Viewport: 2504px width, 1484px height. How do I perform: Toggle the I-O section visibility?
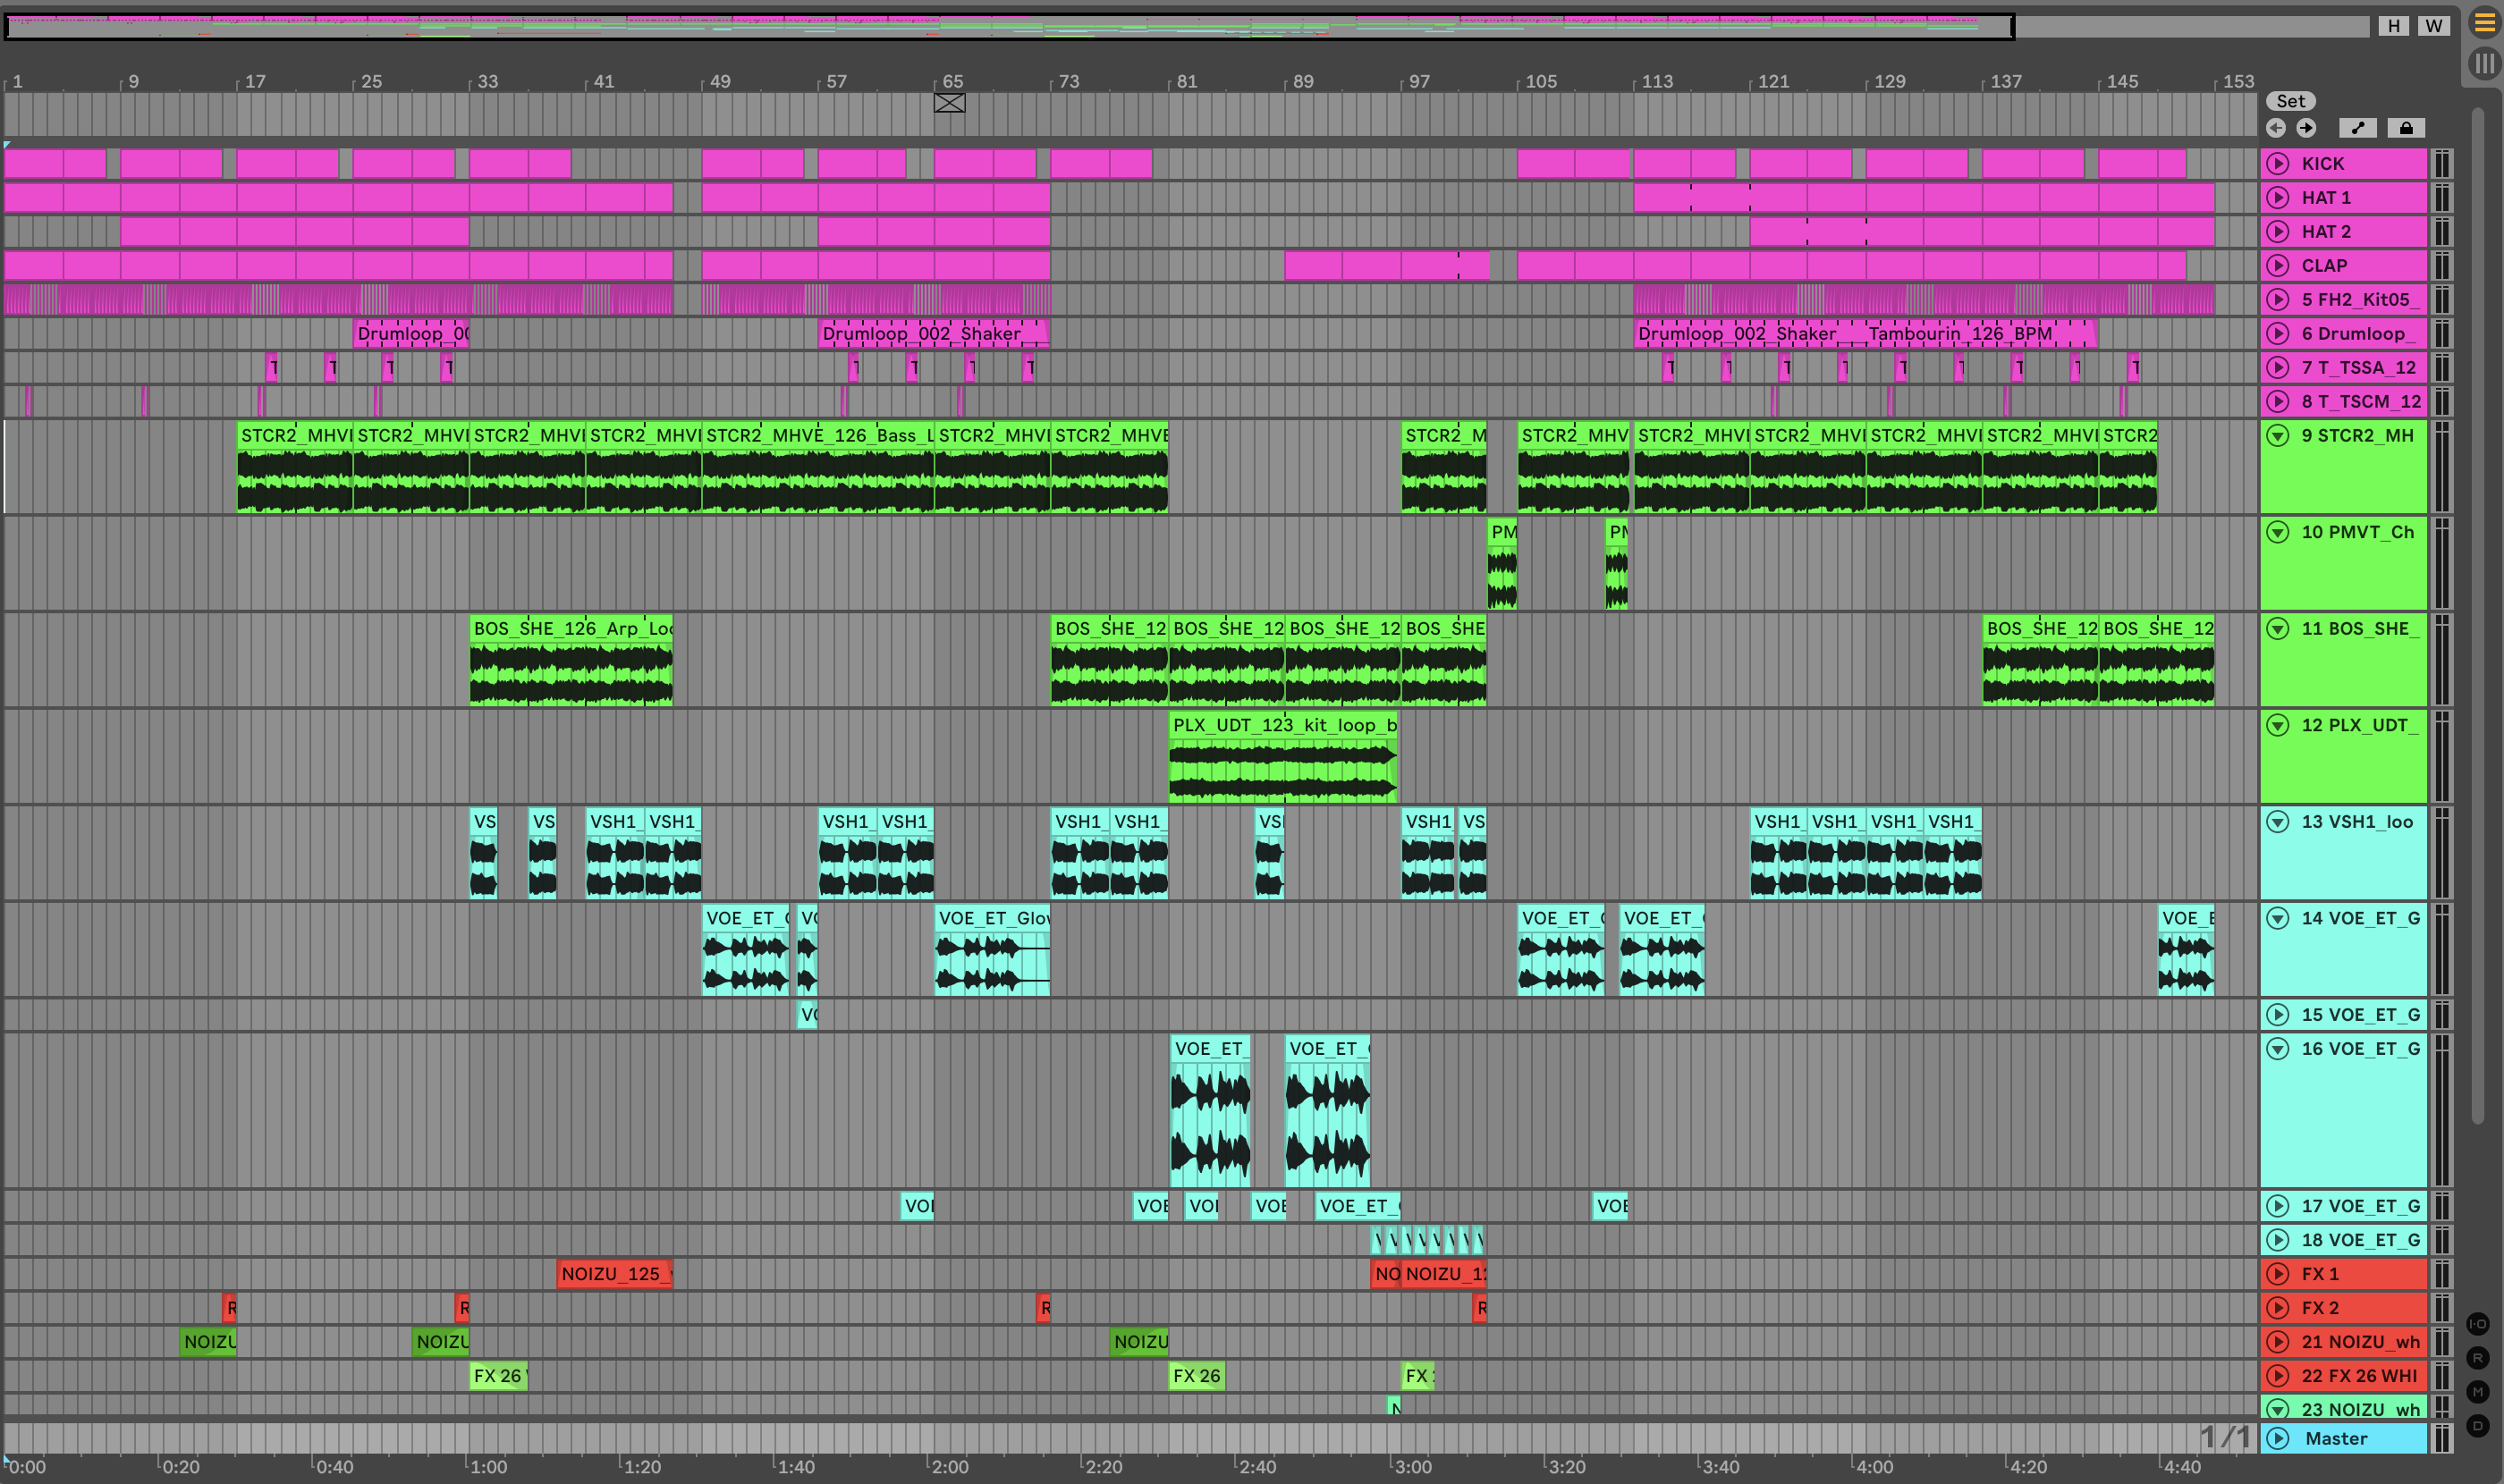click(2477, 1324)
